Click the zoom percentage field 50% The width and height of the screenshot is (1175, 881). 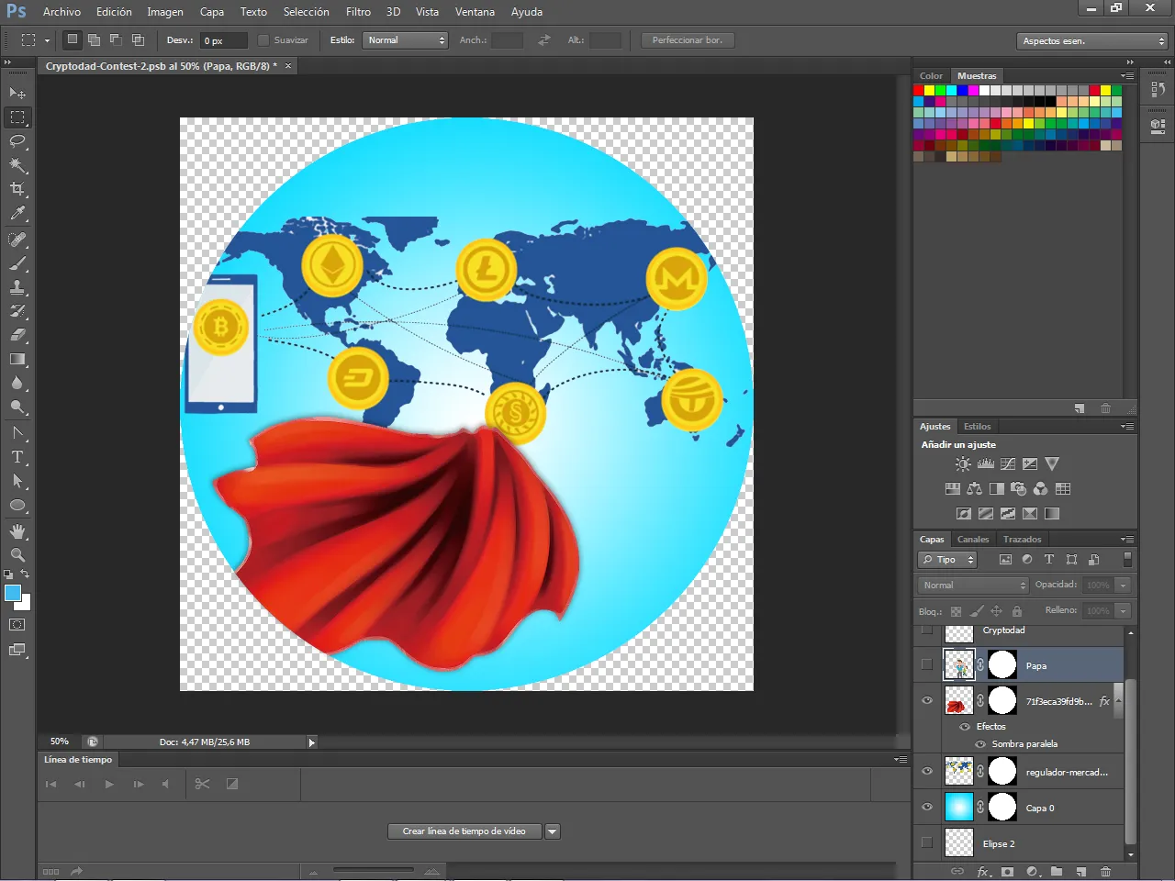click(60, 742)
